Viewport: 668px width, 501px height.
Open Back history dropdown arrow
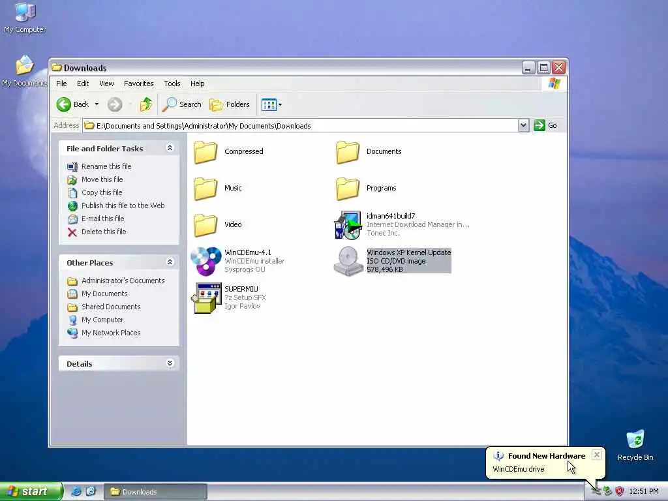point(97,104)
